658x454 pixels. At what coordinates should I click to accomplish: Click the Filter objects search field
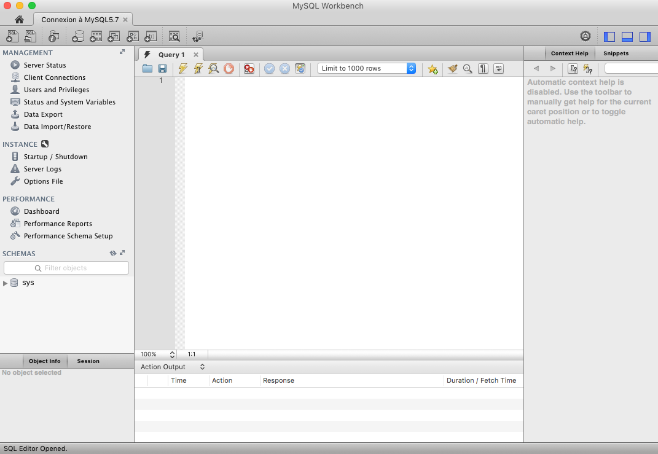[66, 268]
